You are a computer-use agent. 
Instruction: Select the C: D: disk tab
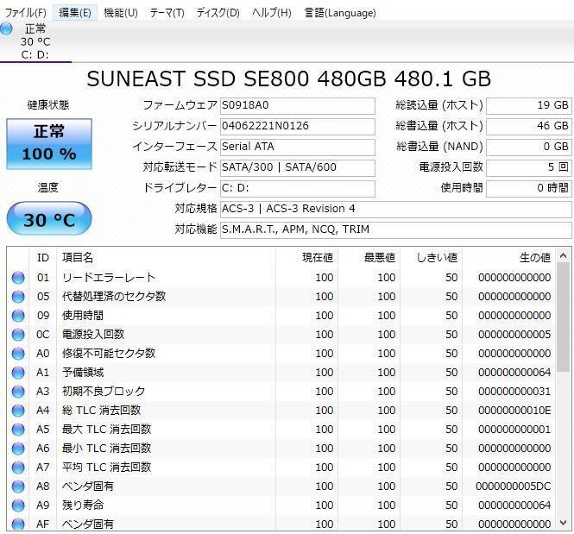[x=35, y=41]
